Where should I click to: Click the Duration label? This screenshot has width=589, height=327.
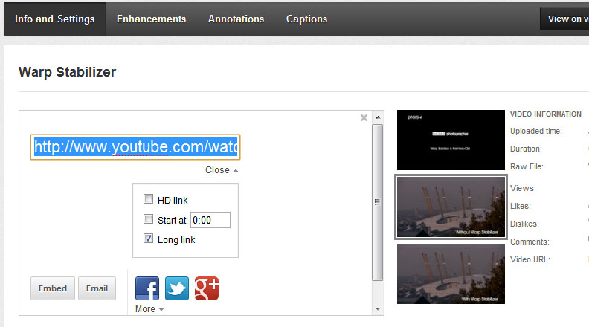[x=526, y=149]
